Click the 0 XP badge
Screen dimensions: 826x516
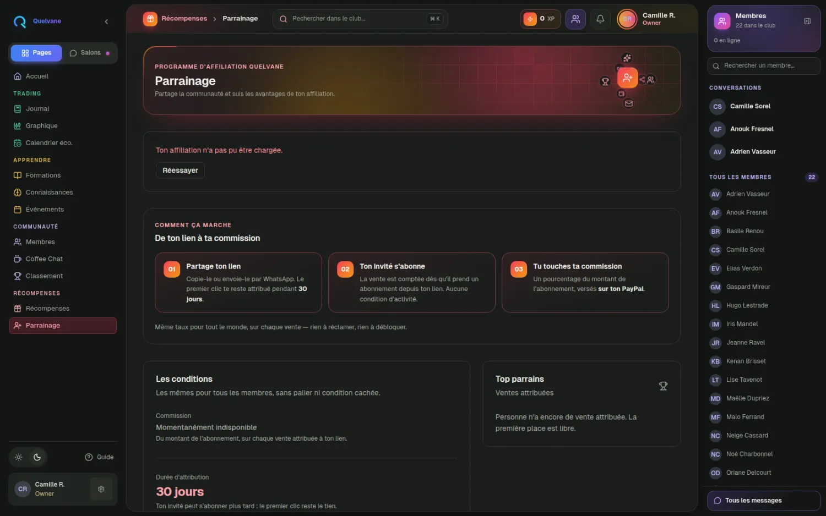click(x=540, y=19)
